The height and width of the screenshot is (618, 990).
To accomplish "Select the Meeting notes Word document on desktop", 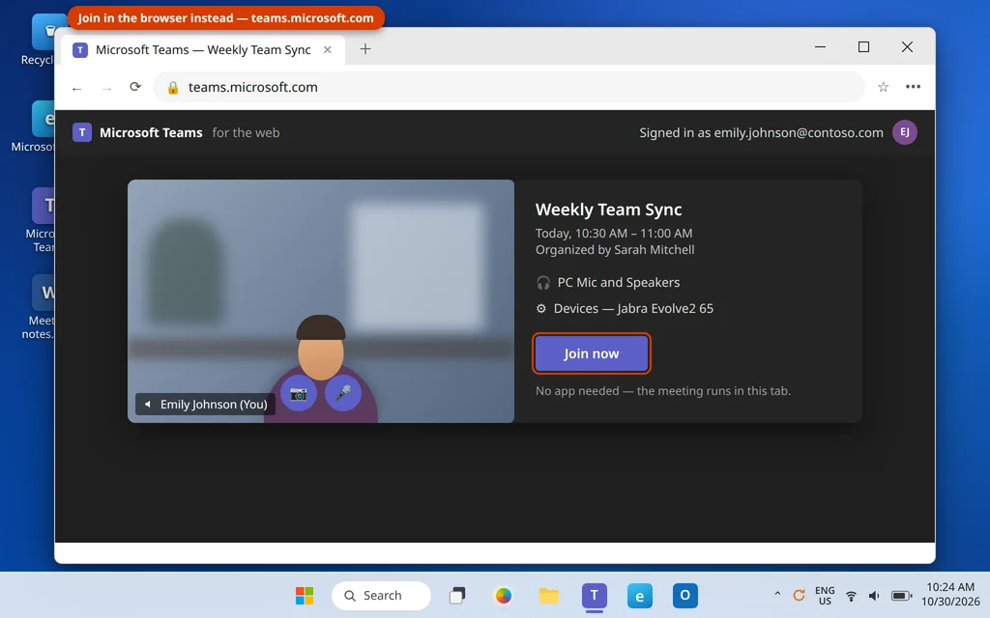I will (39, 307).
